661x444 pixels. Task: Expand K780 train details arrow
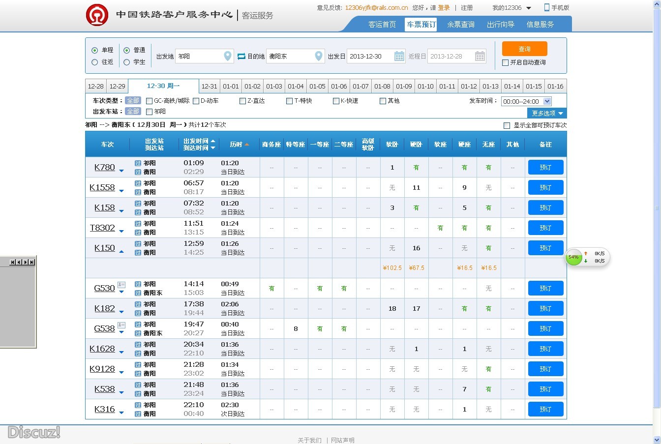pyautogui.click(x=121, y=171)
